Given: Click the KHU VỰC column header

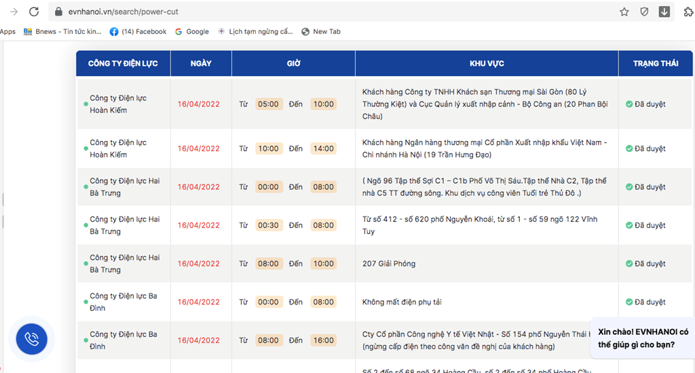Looking at the screenshot, I should tap(487, 63).
